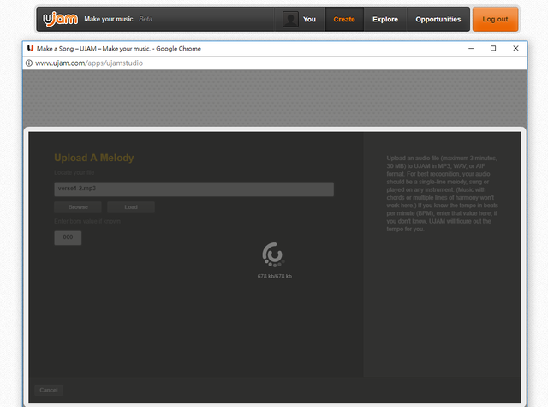The height and width of the screenshot is (407, 548).
Task: Minimize the Chrome popup window
Action: [x=471, y=48]
